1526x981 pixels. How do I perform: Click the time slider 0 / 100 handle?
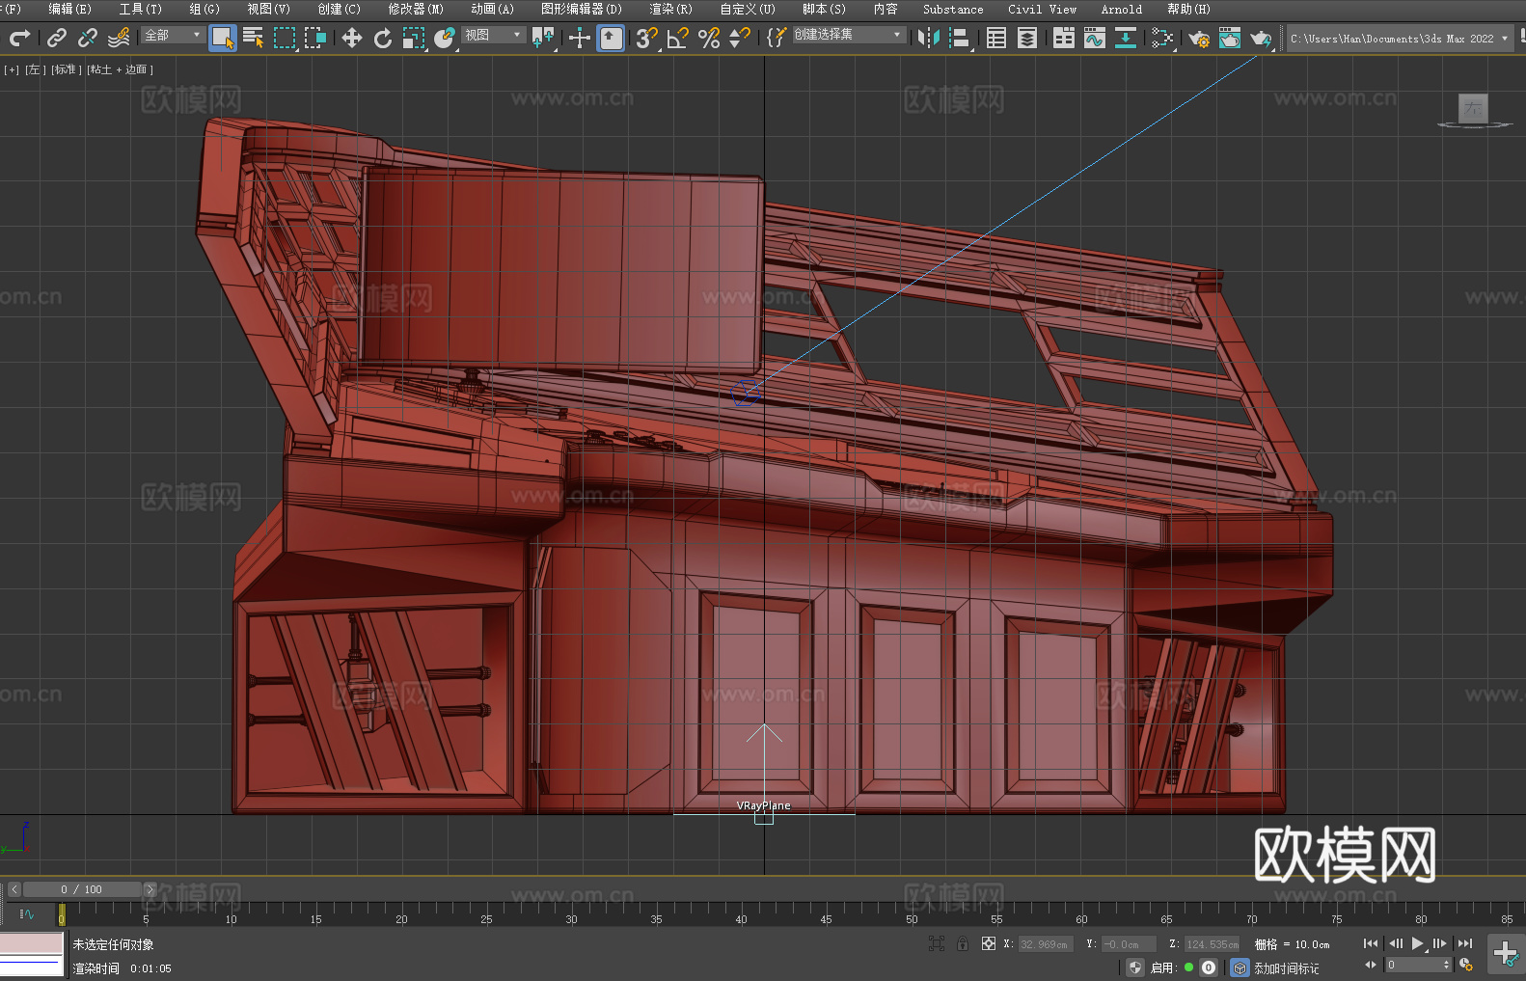[x=81, y=889]
